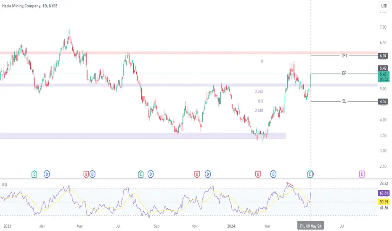The image size is (392, 231).
Task: Click the 4.59 stop-loss price tag
Action: coord(383,102)
